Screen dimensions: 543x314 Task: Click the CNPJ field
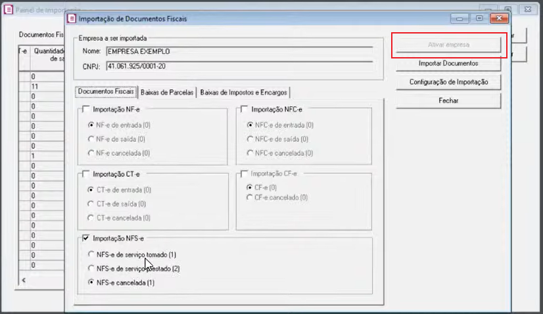pyautogui.click(x=239, y=66)
